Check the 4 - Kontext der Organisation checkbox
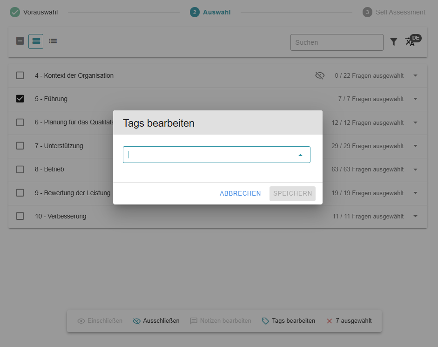438x347 pixels. (20, 75)
